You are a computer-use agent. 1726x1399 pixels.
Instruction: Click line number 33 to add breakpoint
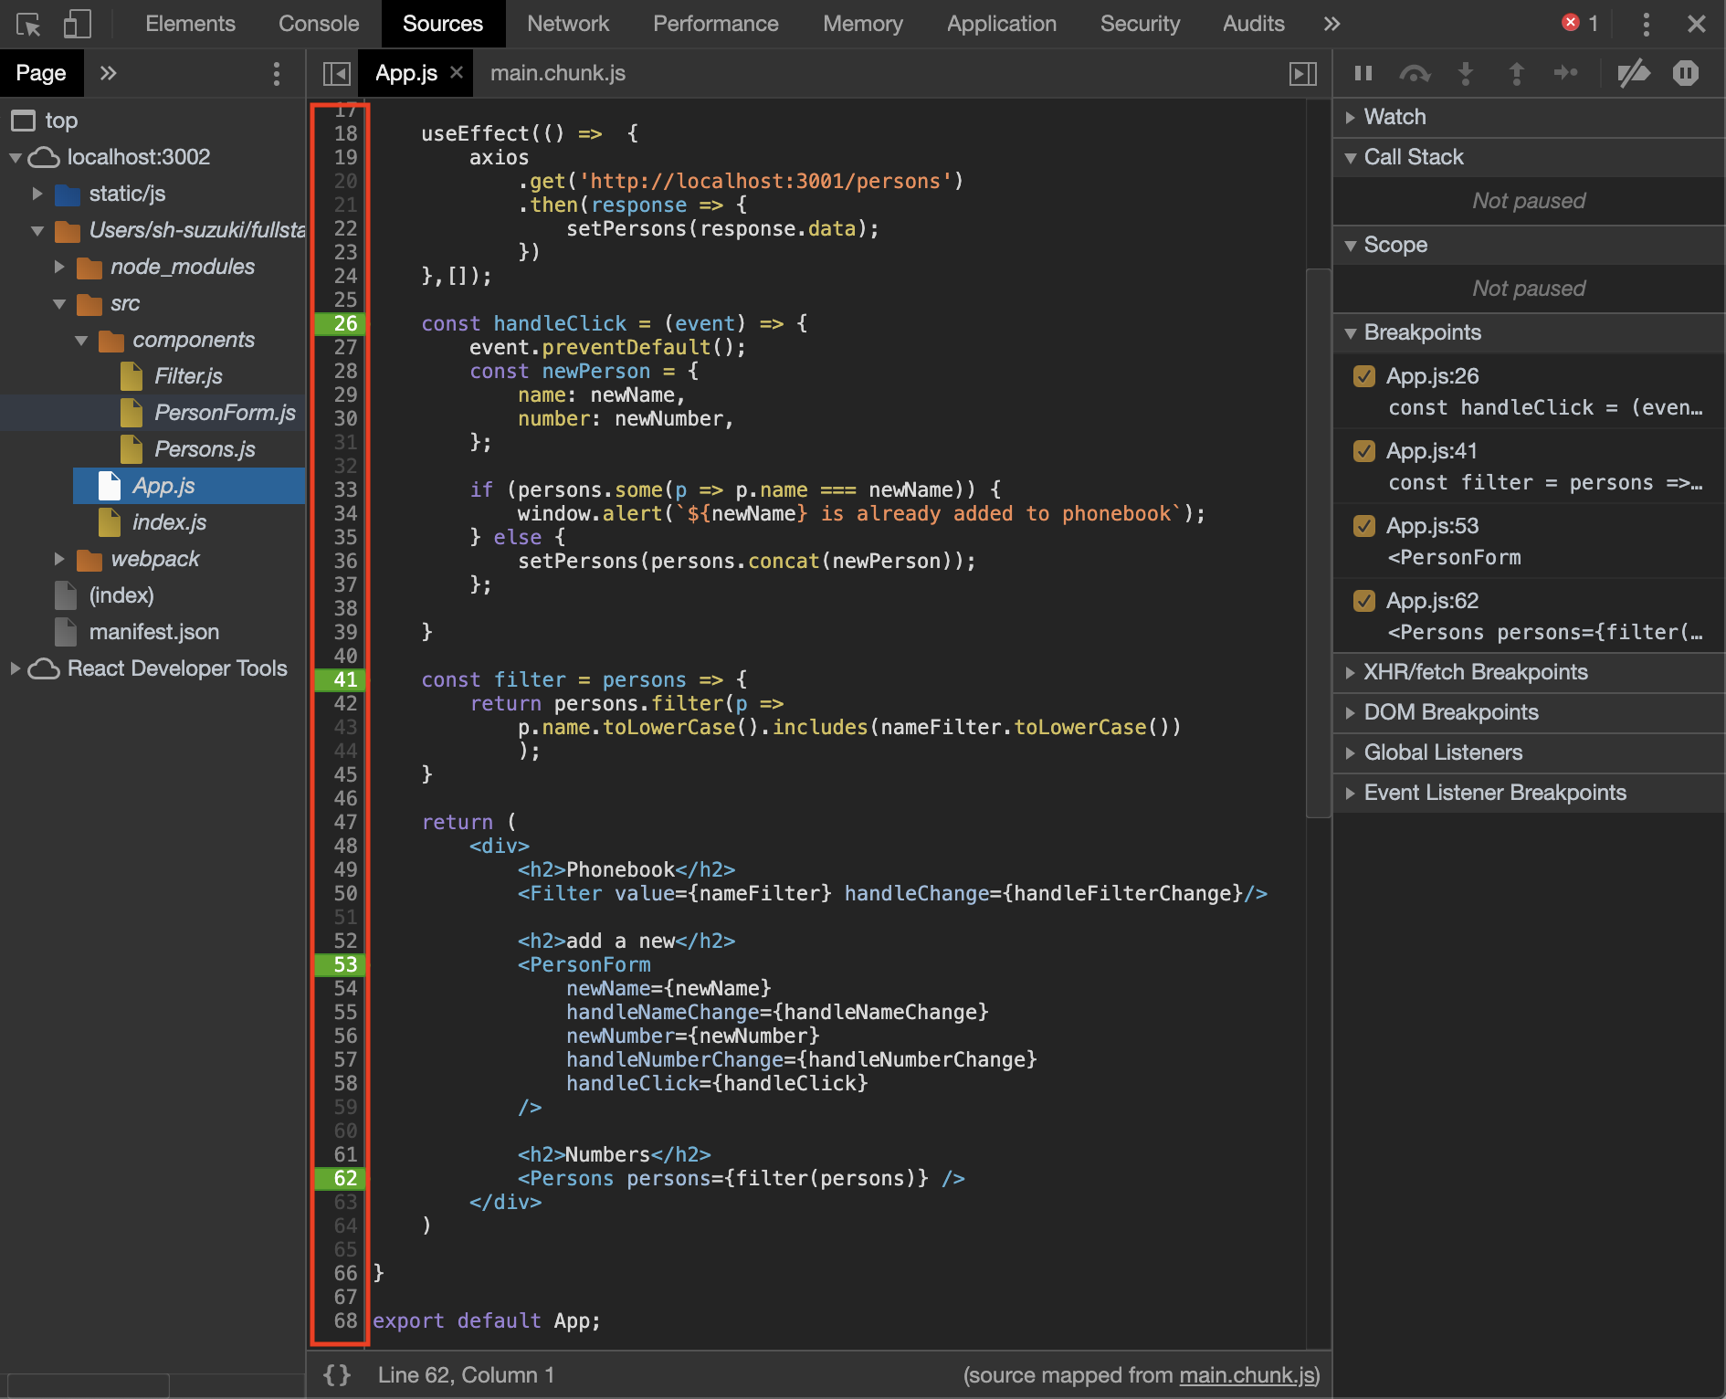[345, 489]
